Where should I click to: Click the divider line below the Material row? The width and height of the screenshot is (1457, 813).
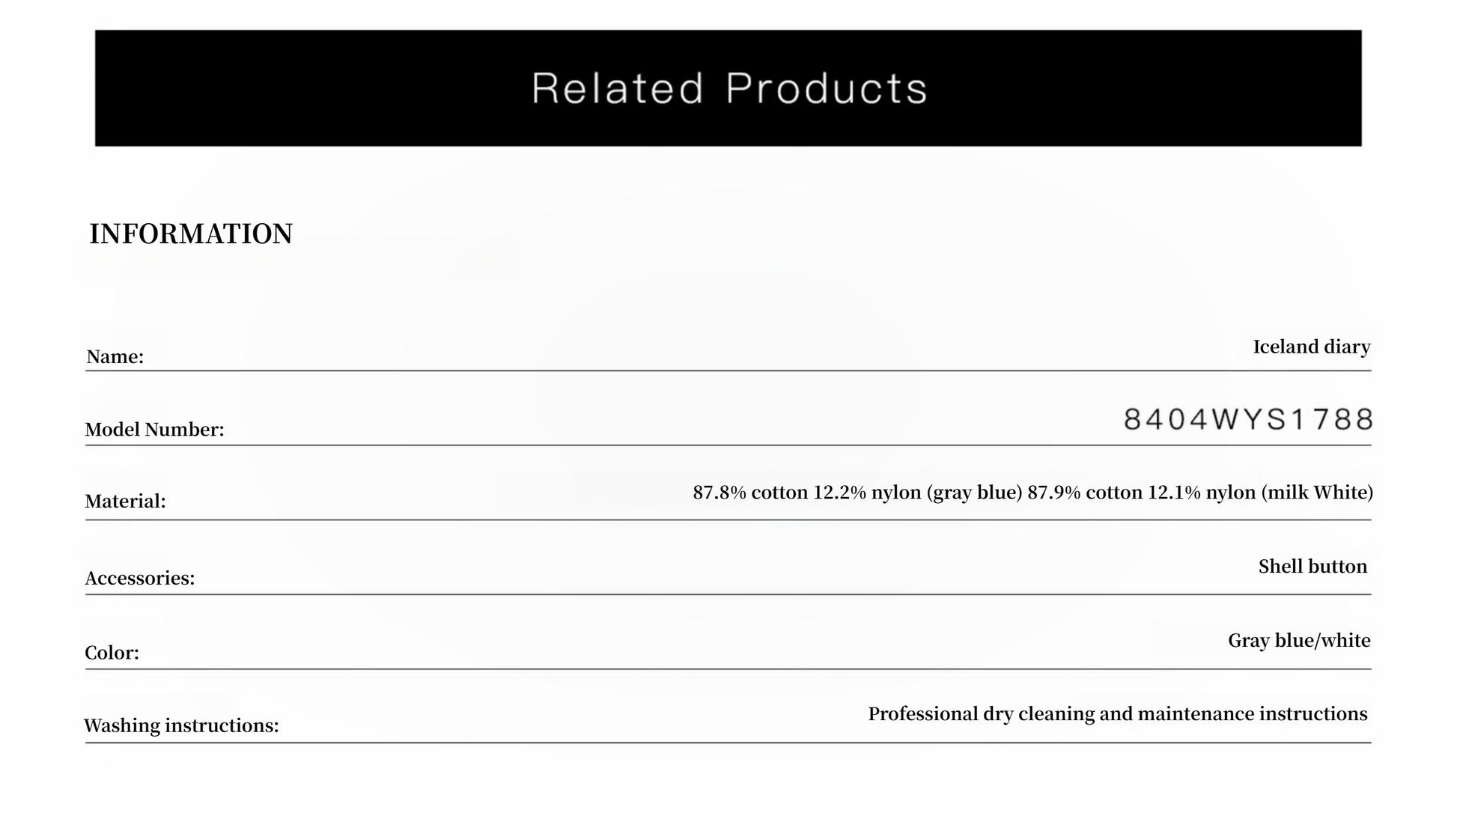[x=728, y=520]
